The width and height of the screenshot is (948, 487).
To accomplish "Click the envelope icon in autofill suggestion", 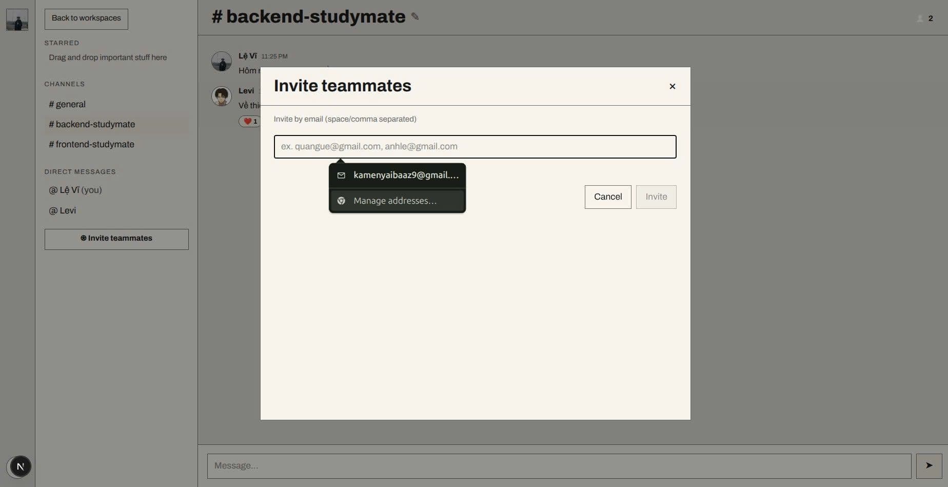I will [x=341, y=176].
